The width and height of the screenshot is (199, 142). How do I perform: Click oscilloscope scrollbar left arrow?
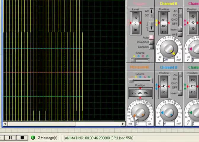[5, 124]
